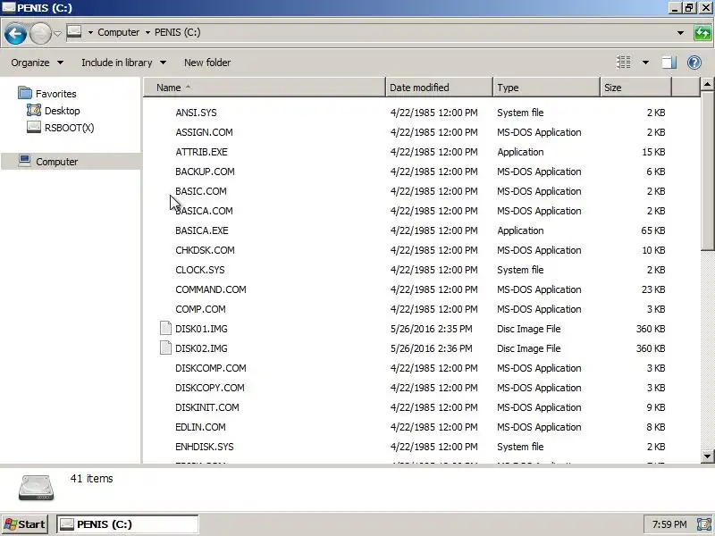This screenshot has width=715, height=536.
Task: Click the Desktop icon in navigation pane
Action: click(x=34, y=110)
